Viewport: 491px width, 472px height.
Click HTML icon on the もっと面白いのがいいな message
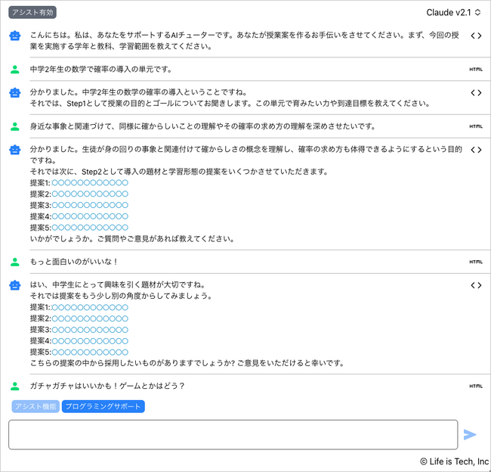[x=476, y=262]
